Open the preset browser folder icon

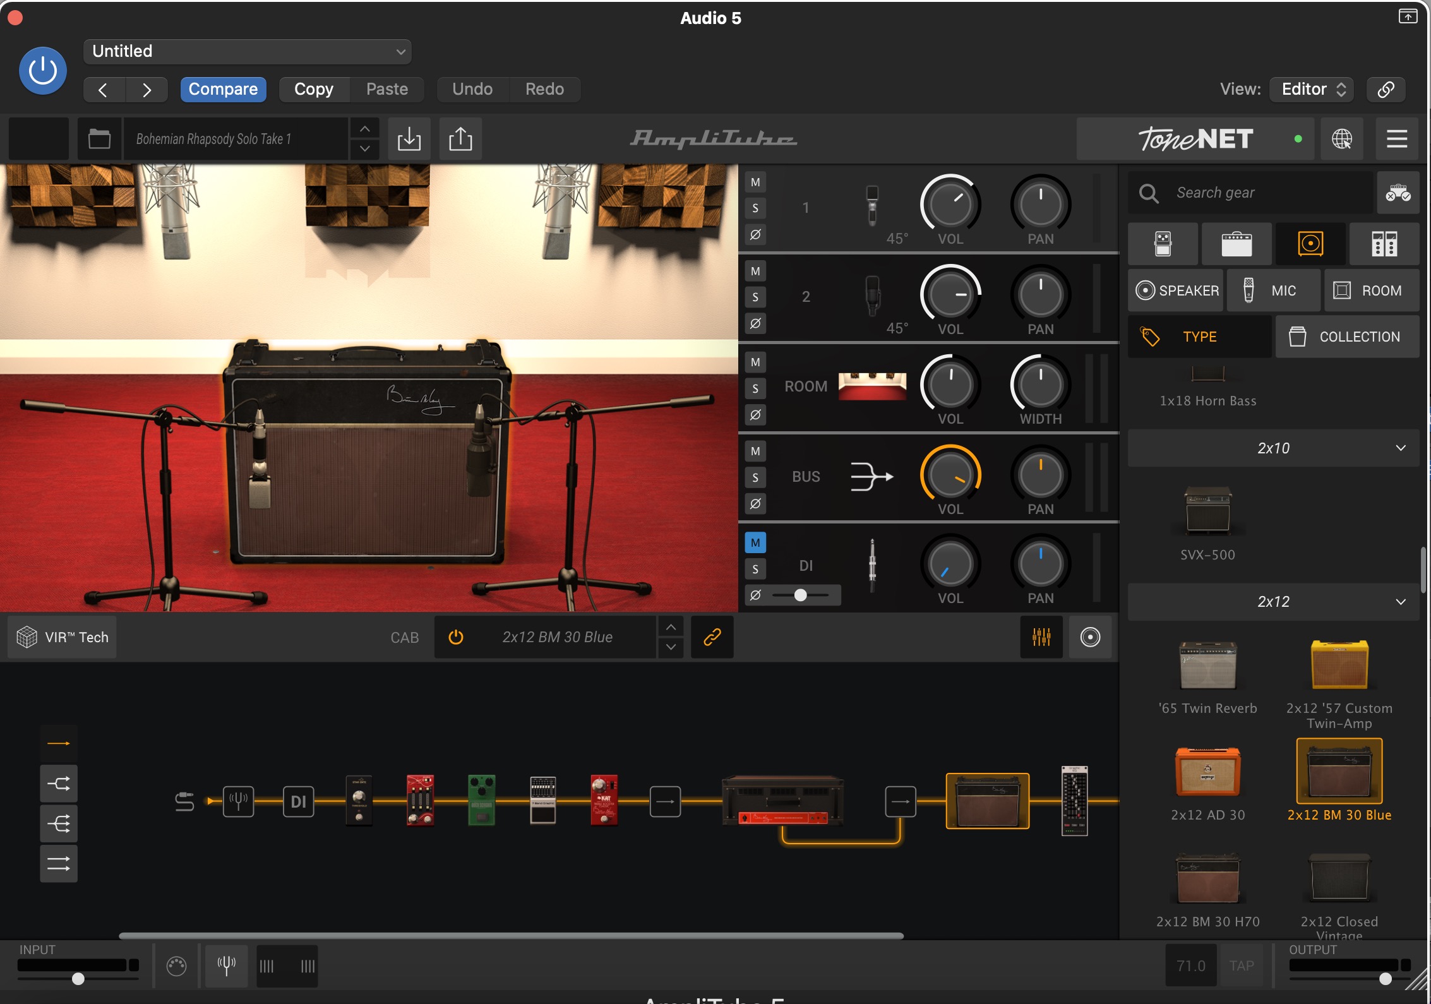coord(99,139)
